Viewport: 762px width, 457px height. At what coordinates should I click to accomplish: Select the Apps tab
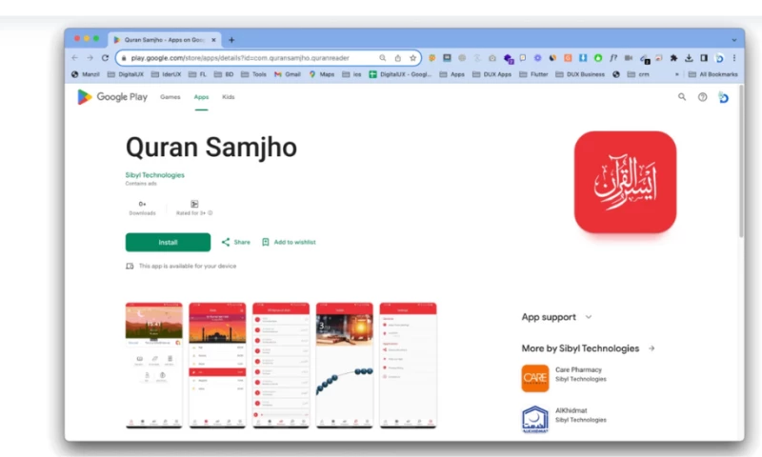[x=201, y=97]
